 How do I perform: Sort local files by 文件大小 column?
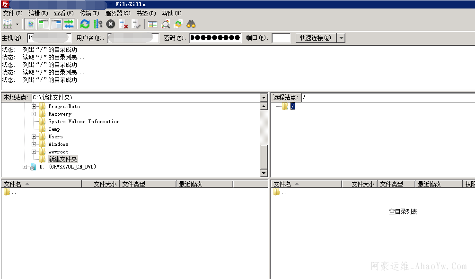coord(101,184)
